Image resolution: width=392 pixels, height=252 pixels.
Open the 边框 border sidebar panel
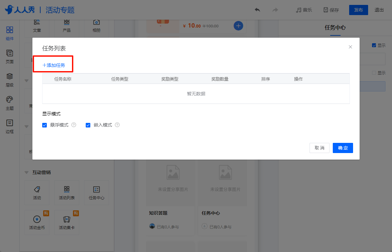[x=9, y=126]
